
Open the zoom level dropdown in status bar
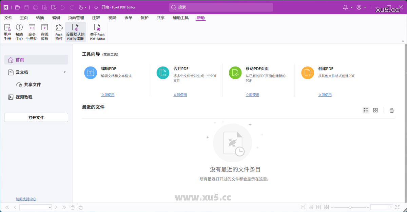pyautogui.click(x=391, y=207)
